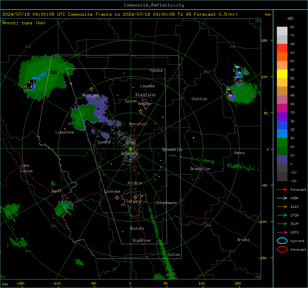Viewport: 308px width, 288px height.
Task: Click the Stettler city label
Action: pyautogui.click(x=200, y=99)
